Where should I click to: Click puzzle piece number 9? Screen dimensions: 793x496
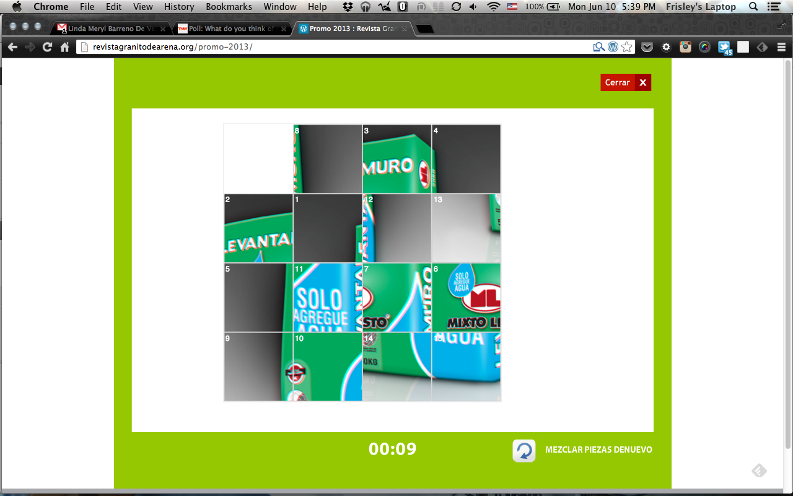coord(258,367)
